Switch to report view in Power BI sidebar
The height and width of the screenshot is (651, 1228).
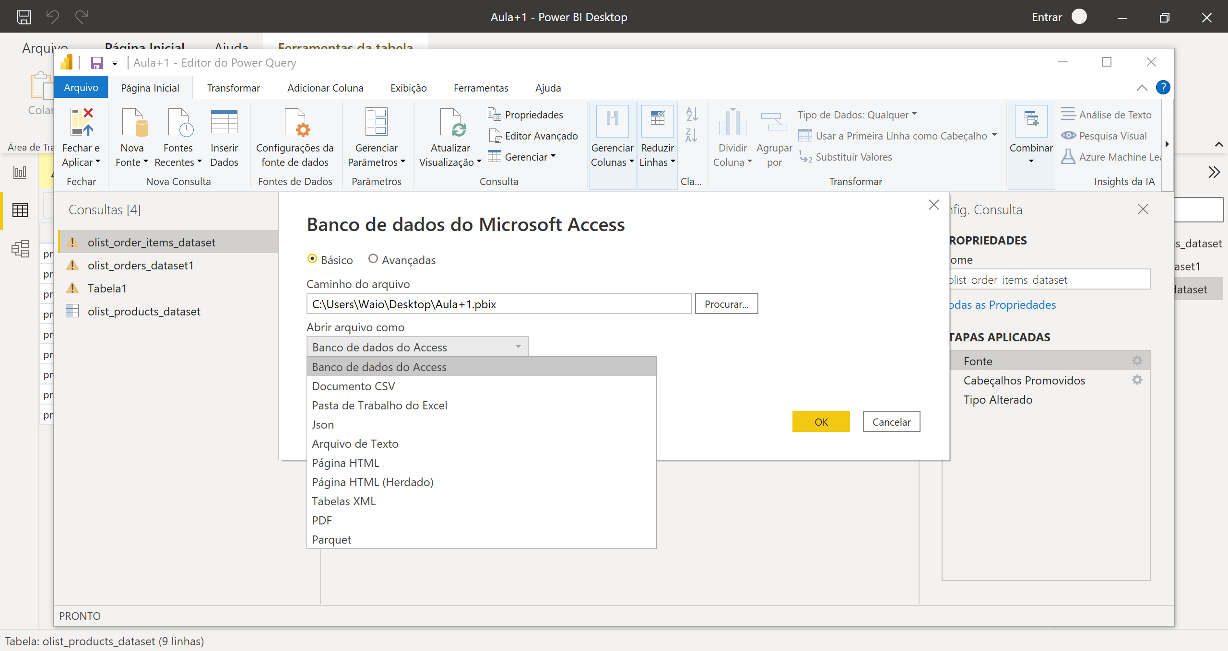pyautogui.click(x=20, y=172)
